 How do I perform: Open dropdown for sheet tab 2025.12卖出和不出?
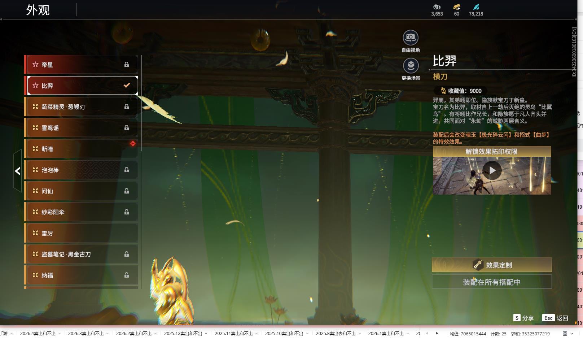point(206,334)
